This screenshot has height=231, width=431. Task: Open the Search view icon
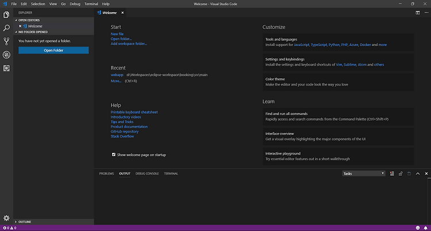[6, 28]
